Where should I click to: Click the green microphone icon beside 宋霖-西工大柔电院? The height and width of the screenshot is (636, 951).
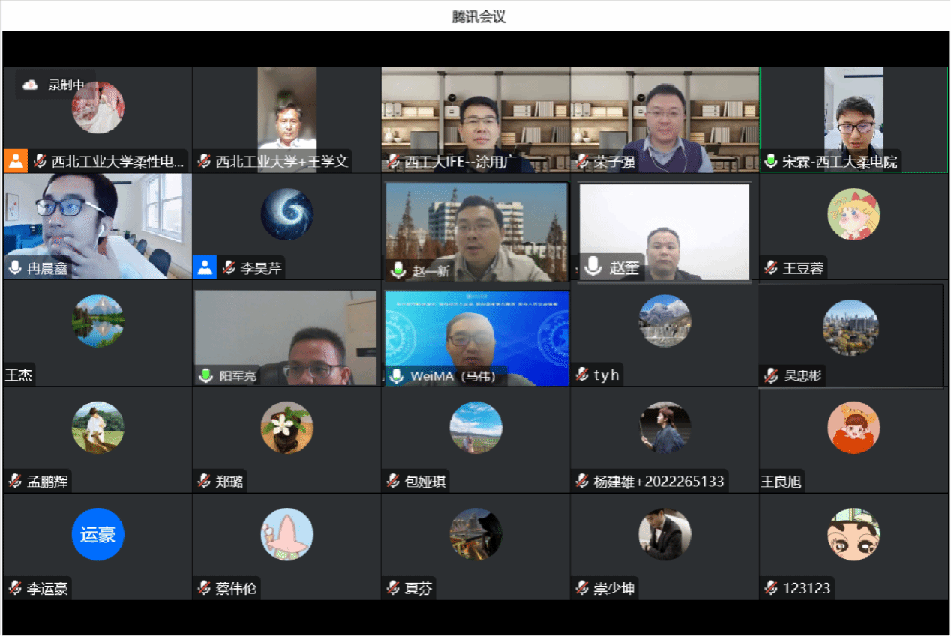(770, 161)
